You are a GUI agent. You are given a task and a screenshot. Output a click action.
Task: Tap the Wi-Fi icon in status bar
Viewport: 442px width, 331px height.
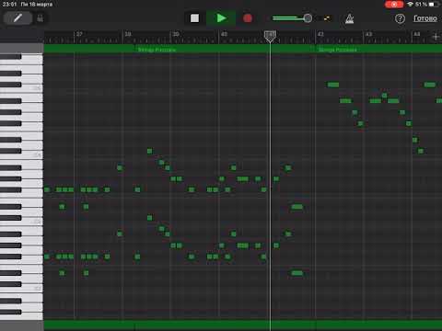point(410,5)
